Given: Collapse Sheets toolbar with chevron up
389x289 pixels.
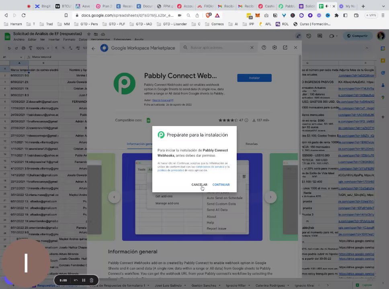Looking at the screenshot, I should pos(366,48).
